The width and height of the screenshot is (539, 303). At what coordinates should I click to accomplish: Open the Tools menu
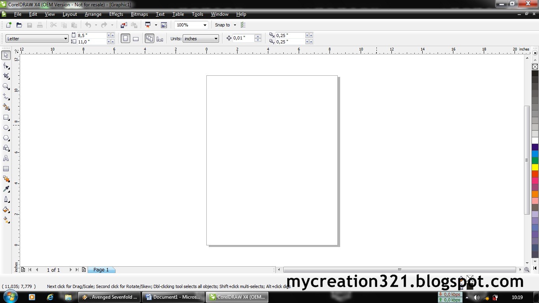[197, 14]
